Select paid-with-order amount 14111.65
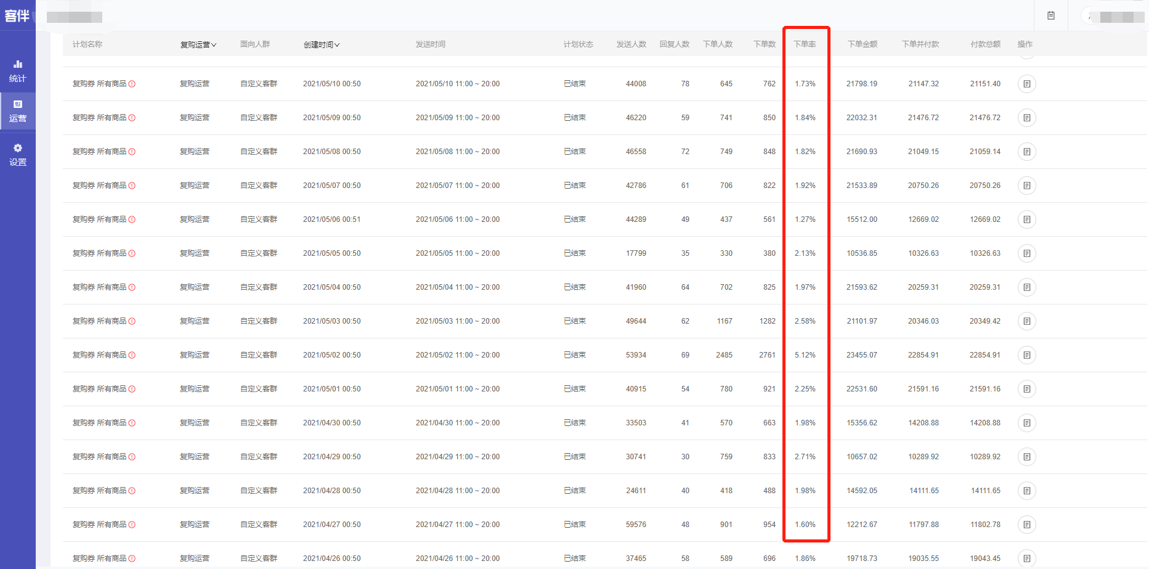 pos(924,491)
